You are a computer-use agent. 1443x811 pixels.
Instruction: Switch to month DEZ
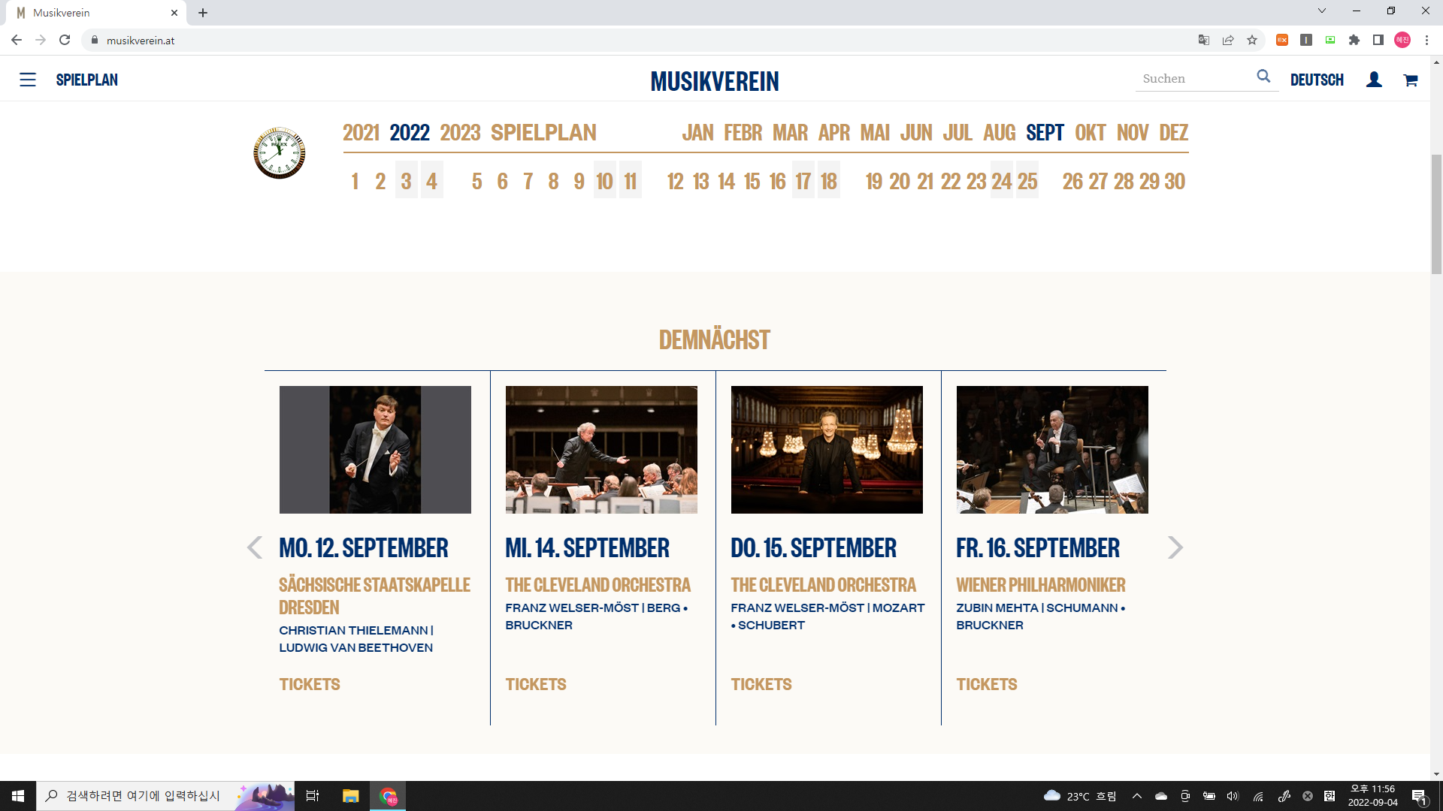(x=1173, y=133)
